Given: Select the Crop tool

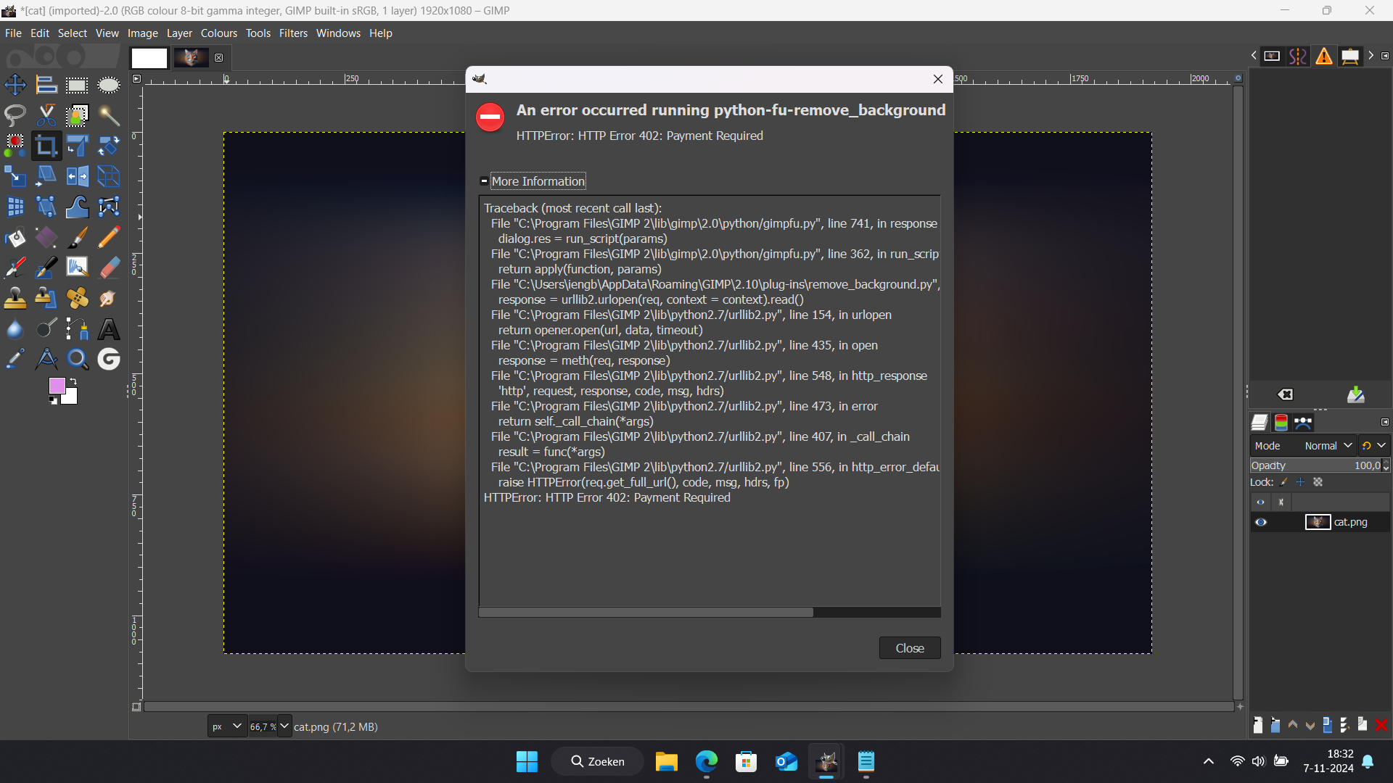Looking at the screenshot, I should 46,146.
